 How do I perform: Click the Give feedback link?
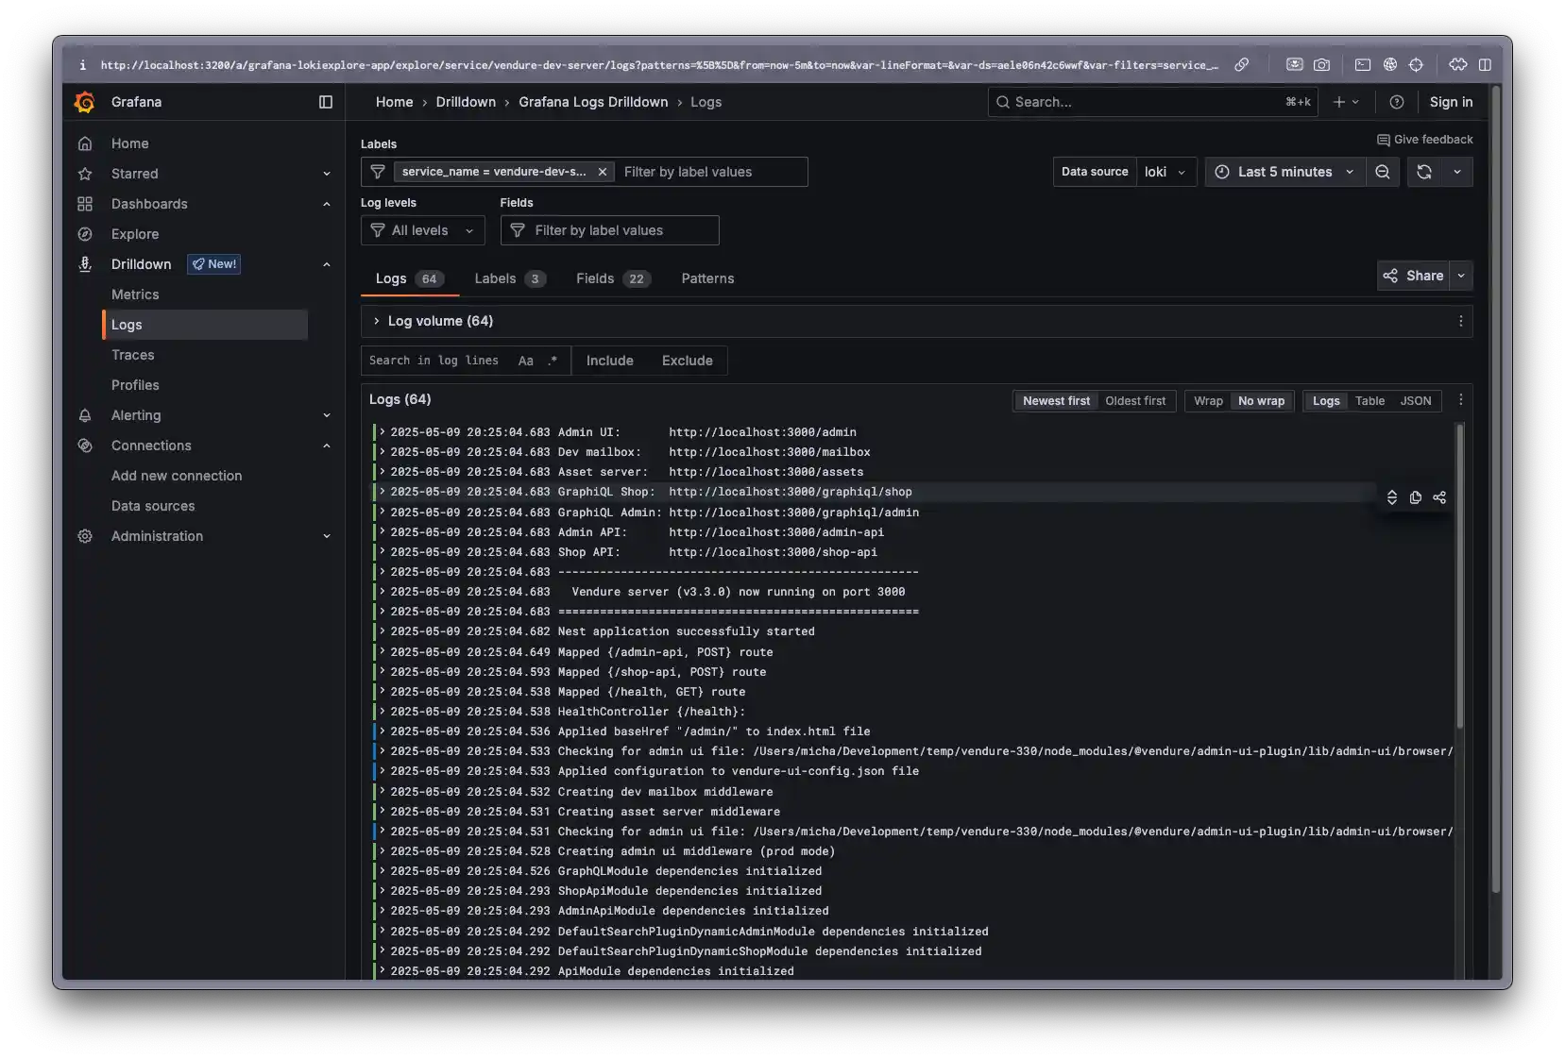click(1425, 139)
